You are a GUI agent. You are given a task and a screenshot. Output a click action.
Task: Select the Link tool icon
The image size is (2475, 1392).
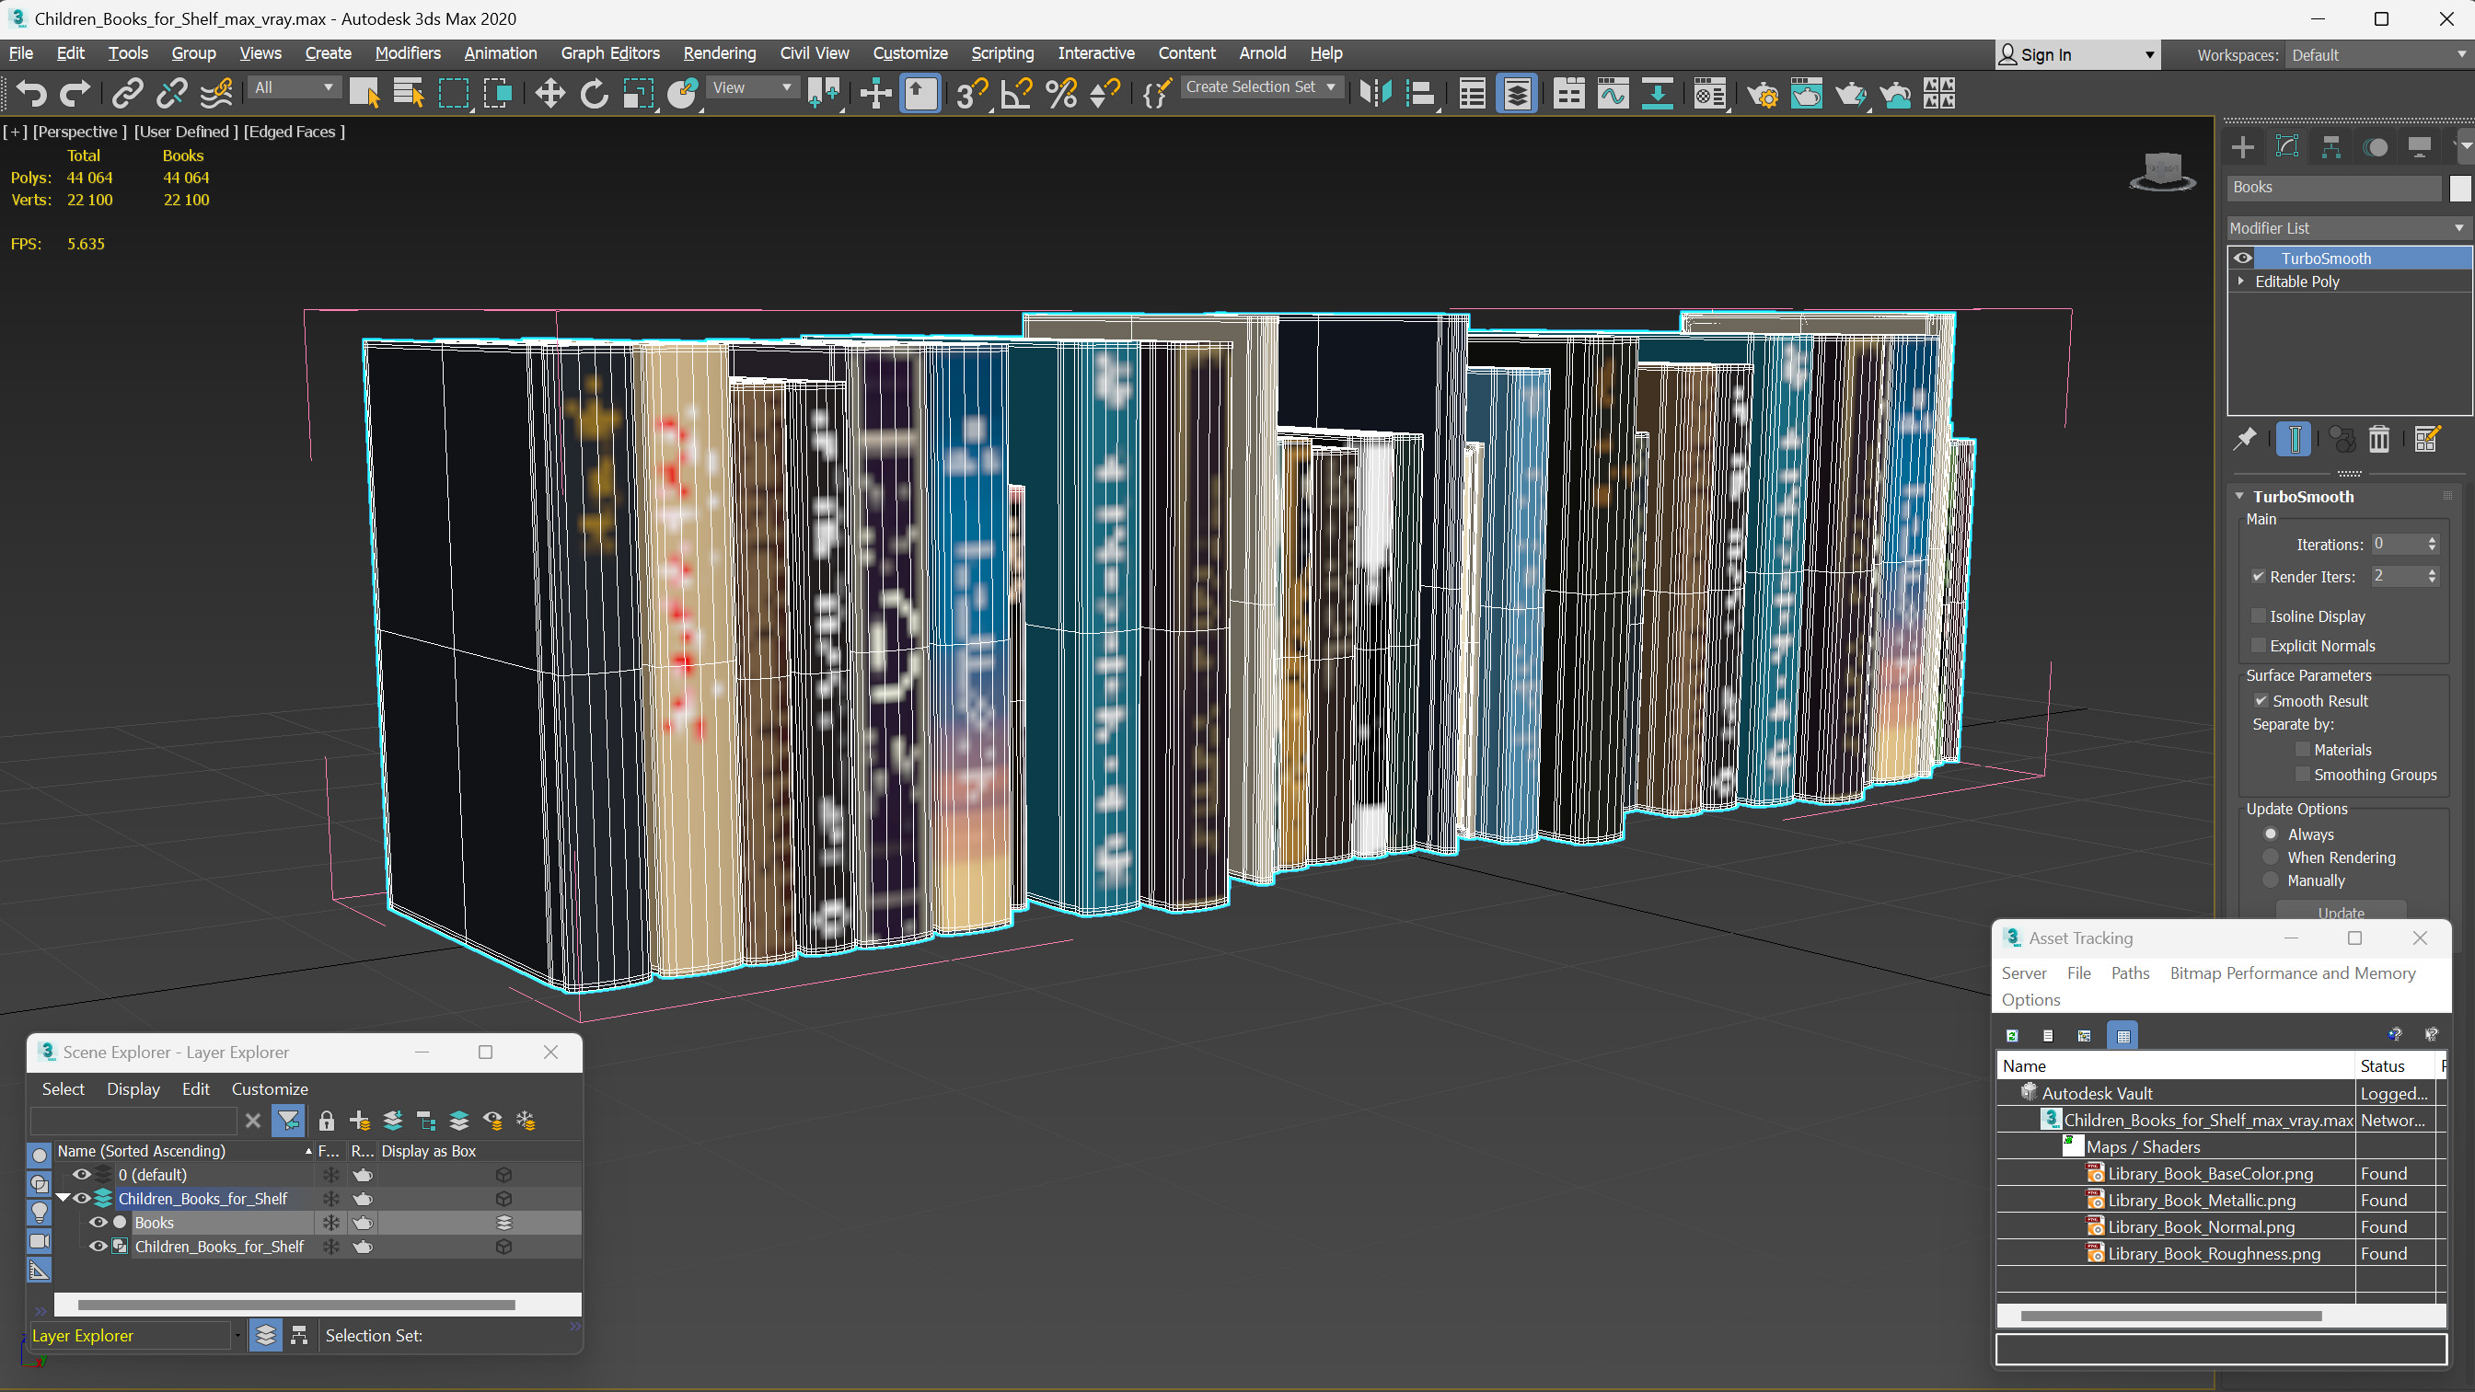click(x=127, y=93)
